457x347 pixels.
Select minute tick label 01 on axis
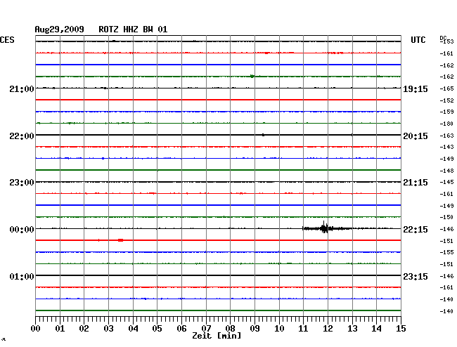click(60, 328)
